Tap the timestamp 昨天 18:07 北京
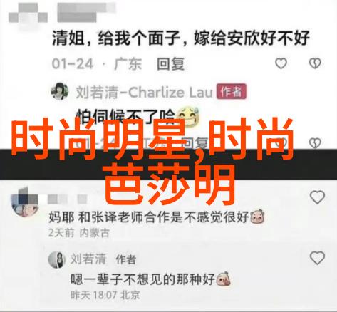Screen dimensions: 337x312 pyautogui.click(x=105, y=295)
